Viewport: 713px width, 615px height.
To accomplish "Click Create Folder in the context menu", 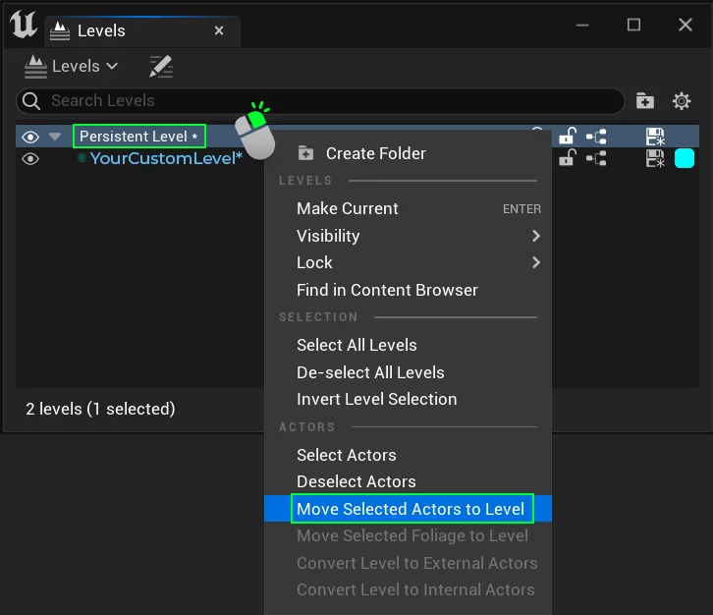I will coord(375,153).
